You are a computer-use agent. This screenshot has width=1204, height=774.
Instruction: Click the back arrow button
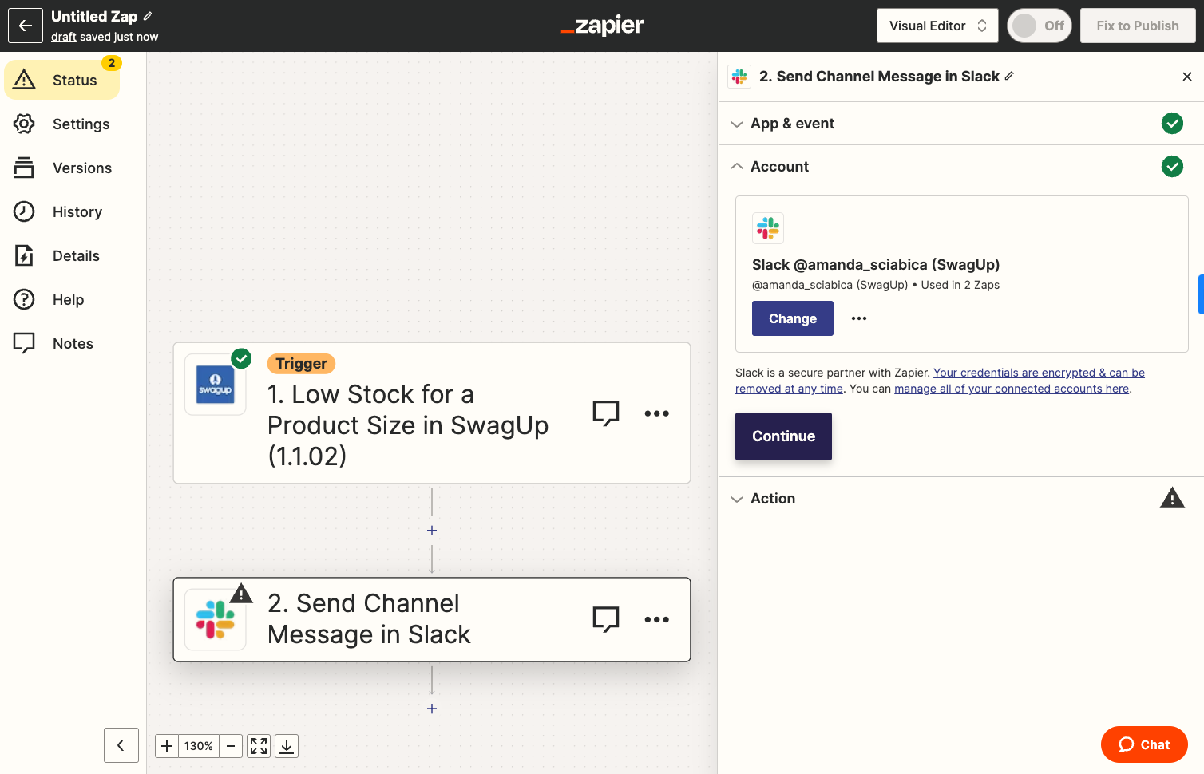point(26,26)
